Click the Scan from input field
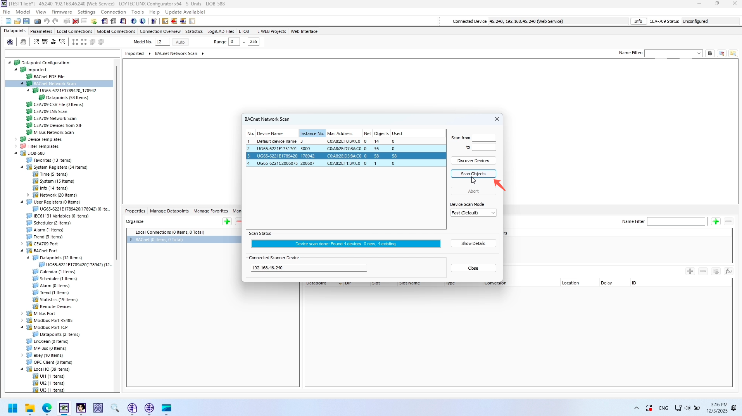 pyautogui.click(x=483, y=138)
